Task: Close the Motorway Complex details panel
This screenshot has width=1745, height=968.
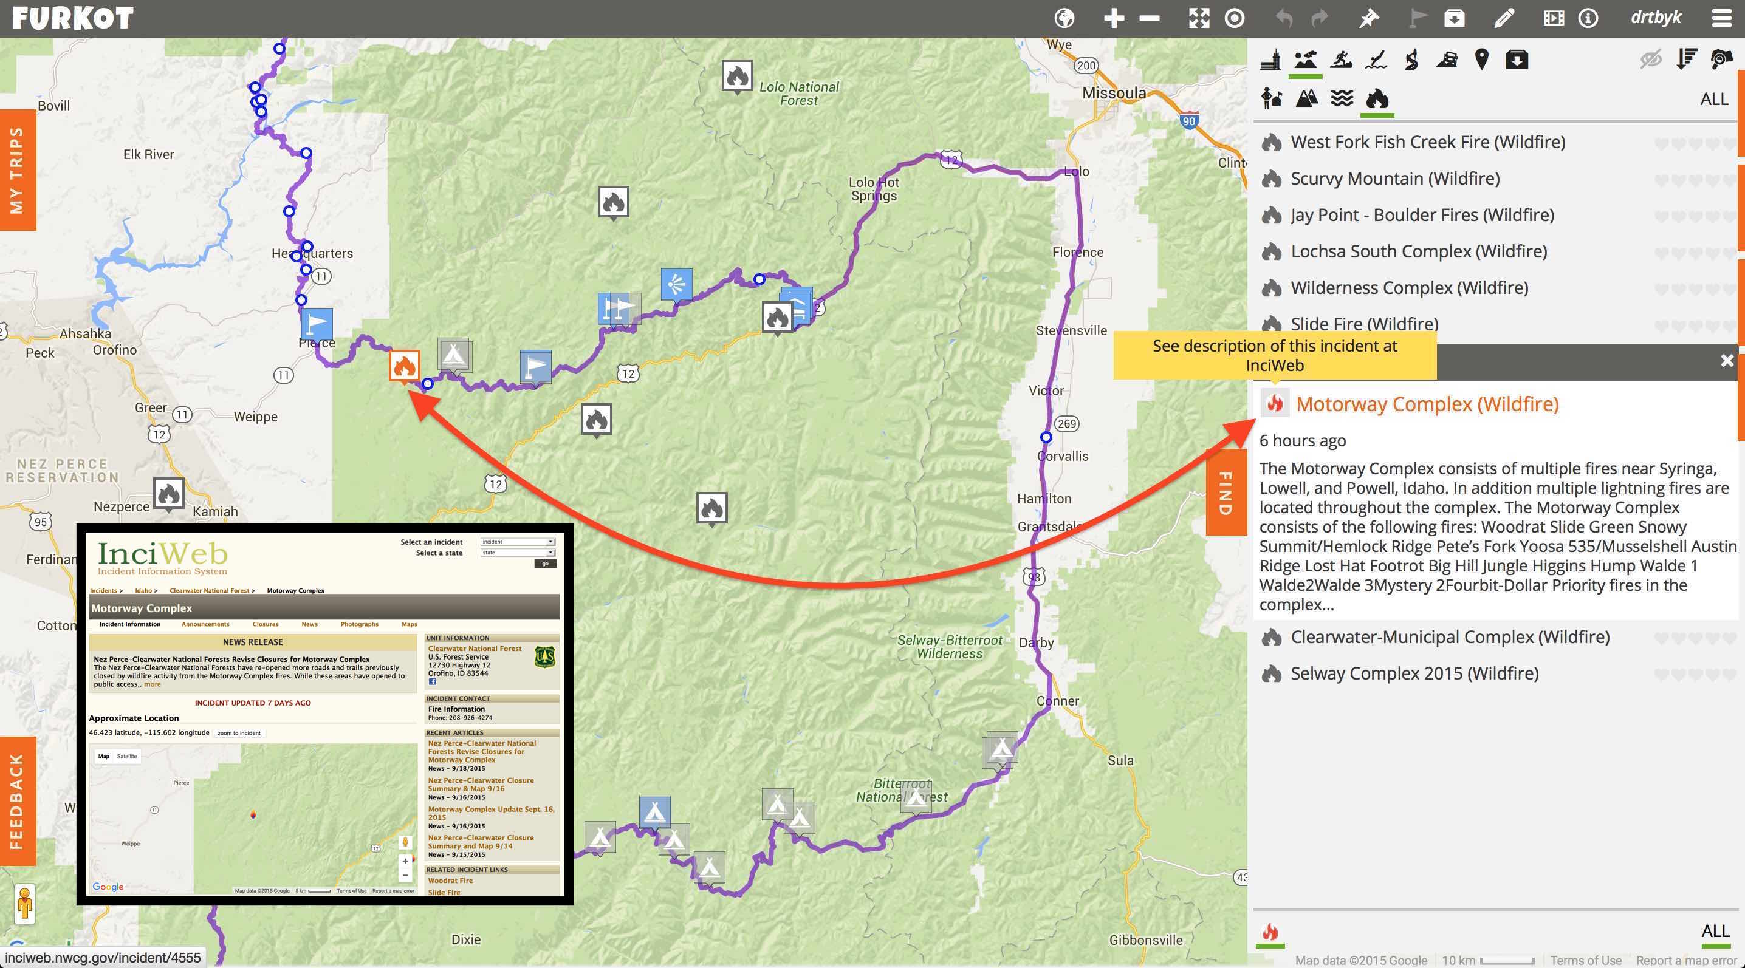Action: [1727, 361]
